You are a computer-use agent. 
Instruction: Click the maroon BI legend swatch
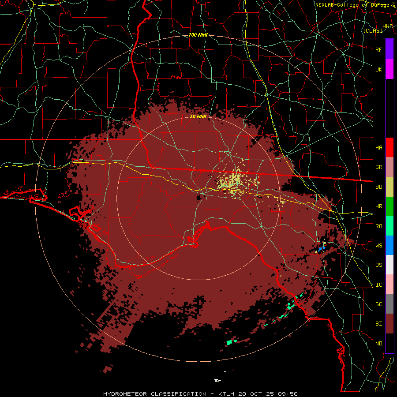pos(390,324)
